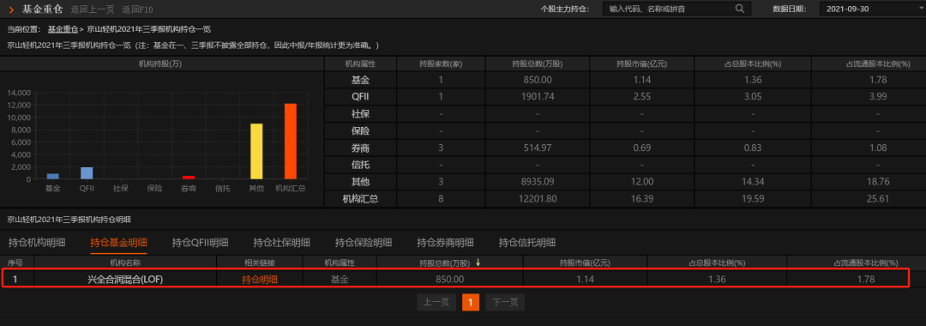
Task: Click 返回F10 link
Action: (x=137, y=9)
